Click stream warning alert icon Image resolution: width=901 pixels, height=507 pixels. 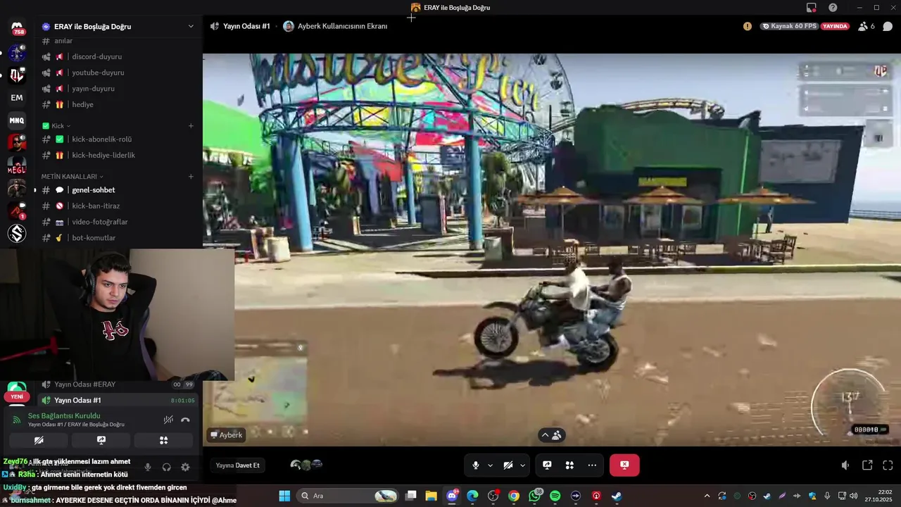pos(748,26)
